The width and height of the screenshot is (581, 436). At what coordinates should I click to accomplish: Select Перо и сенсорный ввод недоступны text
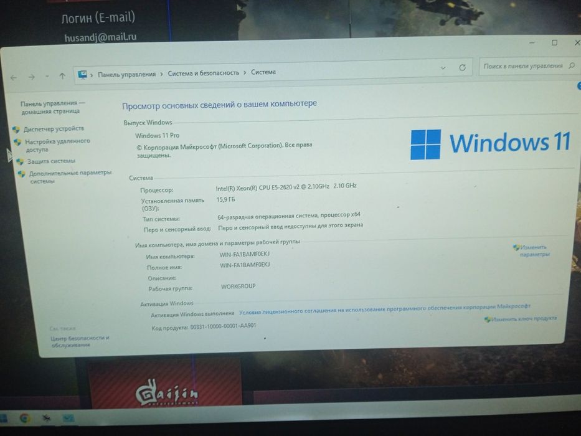pos(290,226)
